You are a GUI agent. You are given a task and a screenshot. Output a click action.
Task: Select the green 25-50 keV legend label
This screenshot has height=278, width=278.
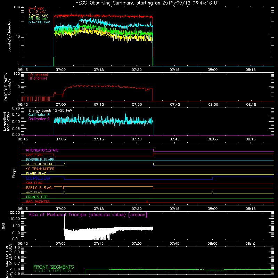38,19
